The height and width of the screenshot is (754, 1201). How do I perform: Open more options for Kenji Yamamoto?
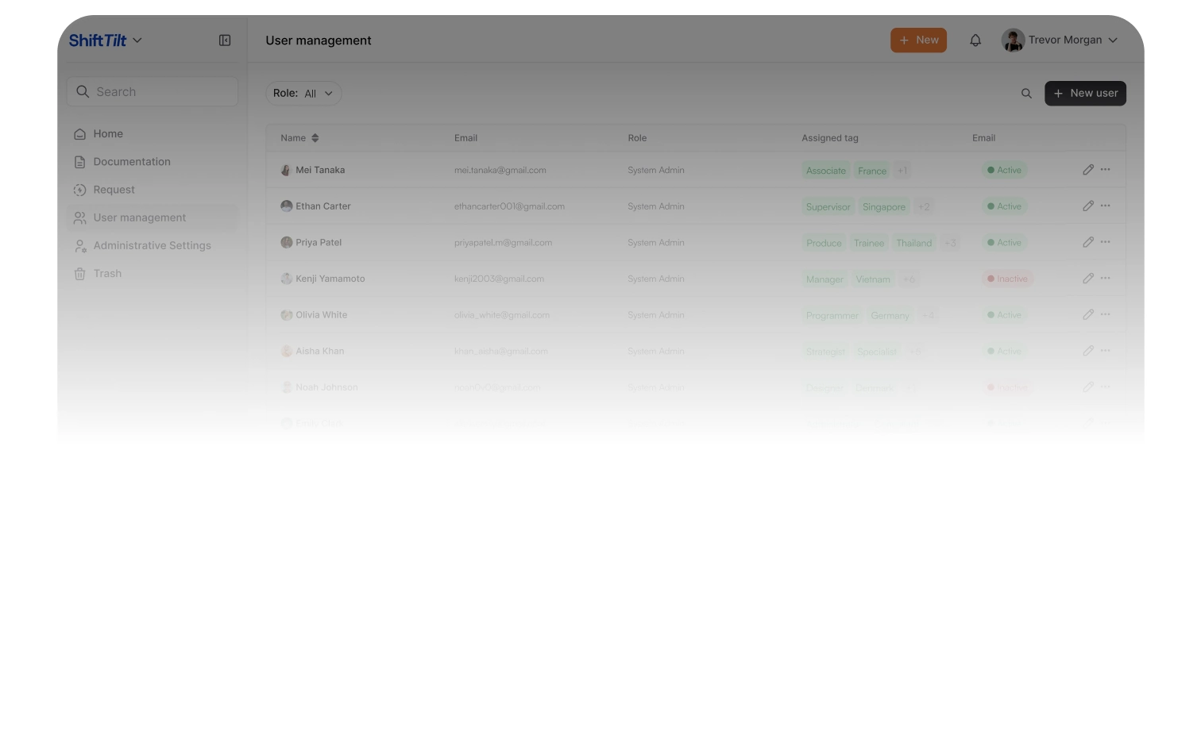(x=1105, y=279)
